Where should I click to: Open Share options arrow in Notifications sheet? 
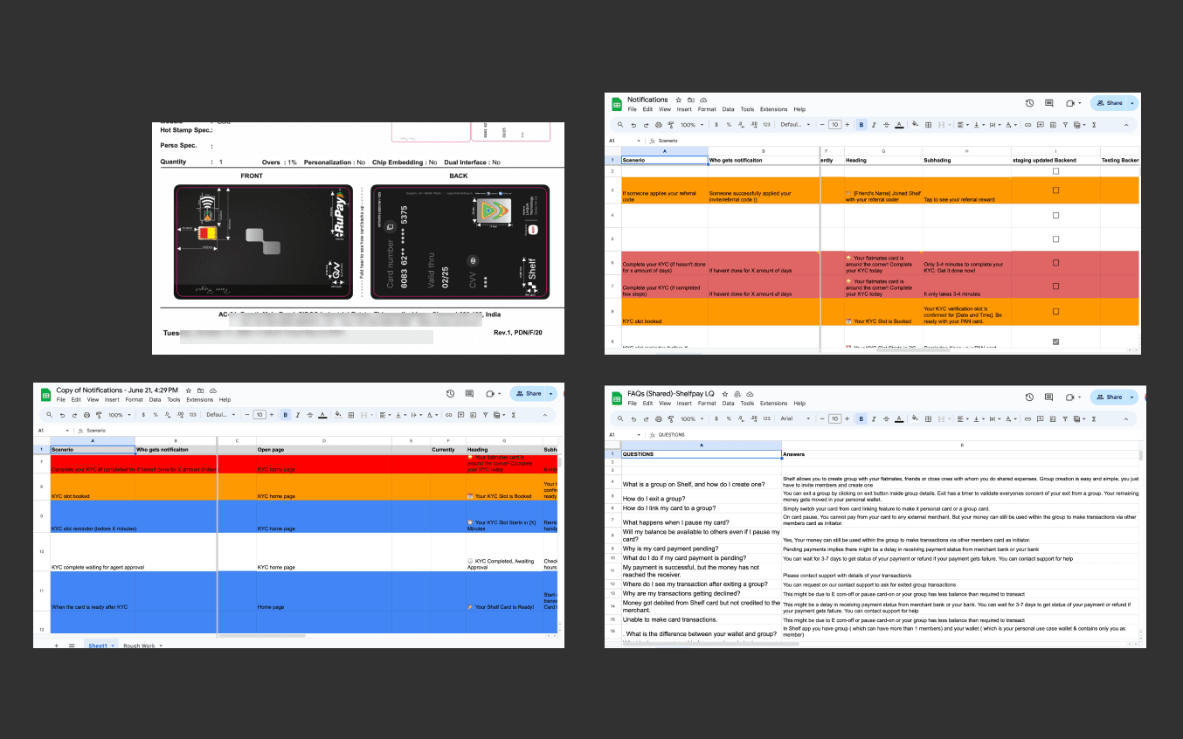1132,103
